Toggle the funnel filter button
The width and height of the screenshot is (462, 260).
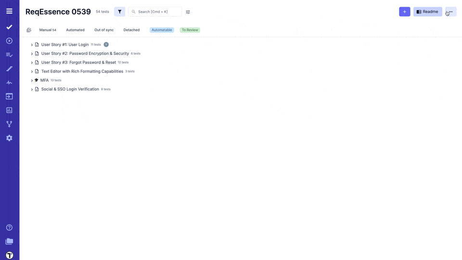(x=119, y=12)
